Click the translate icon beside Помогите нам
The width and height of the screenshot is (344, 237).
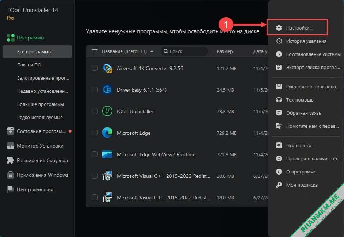tap(279, 126)
